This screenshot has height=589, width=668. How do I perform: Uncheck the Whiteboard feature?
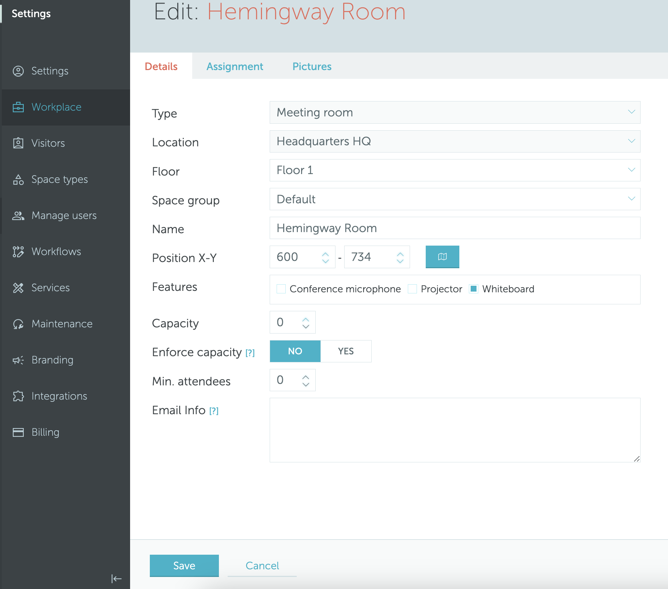click(x=474, y=289)
